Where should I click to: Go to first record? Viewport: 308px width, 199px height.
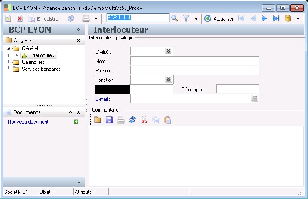tap(241, 18)
